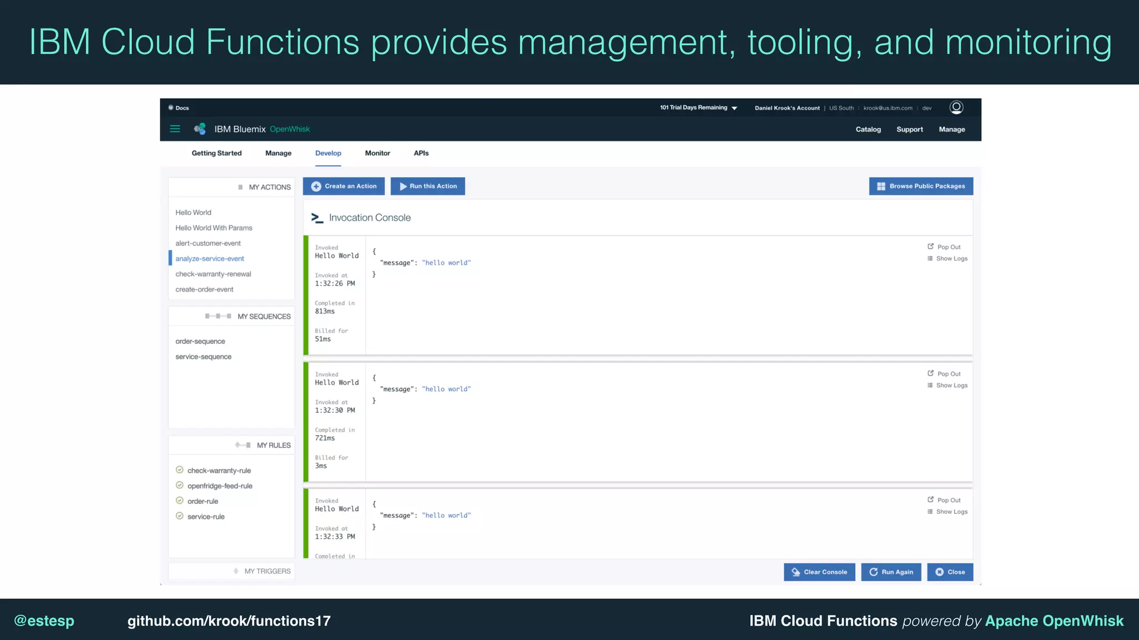This screenshot has width=1139, height=640.
Task: Click Pop Out icon for 1:32:30 invocation
Action: (x=930, y=373)
